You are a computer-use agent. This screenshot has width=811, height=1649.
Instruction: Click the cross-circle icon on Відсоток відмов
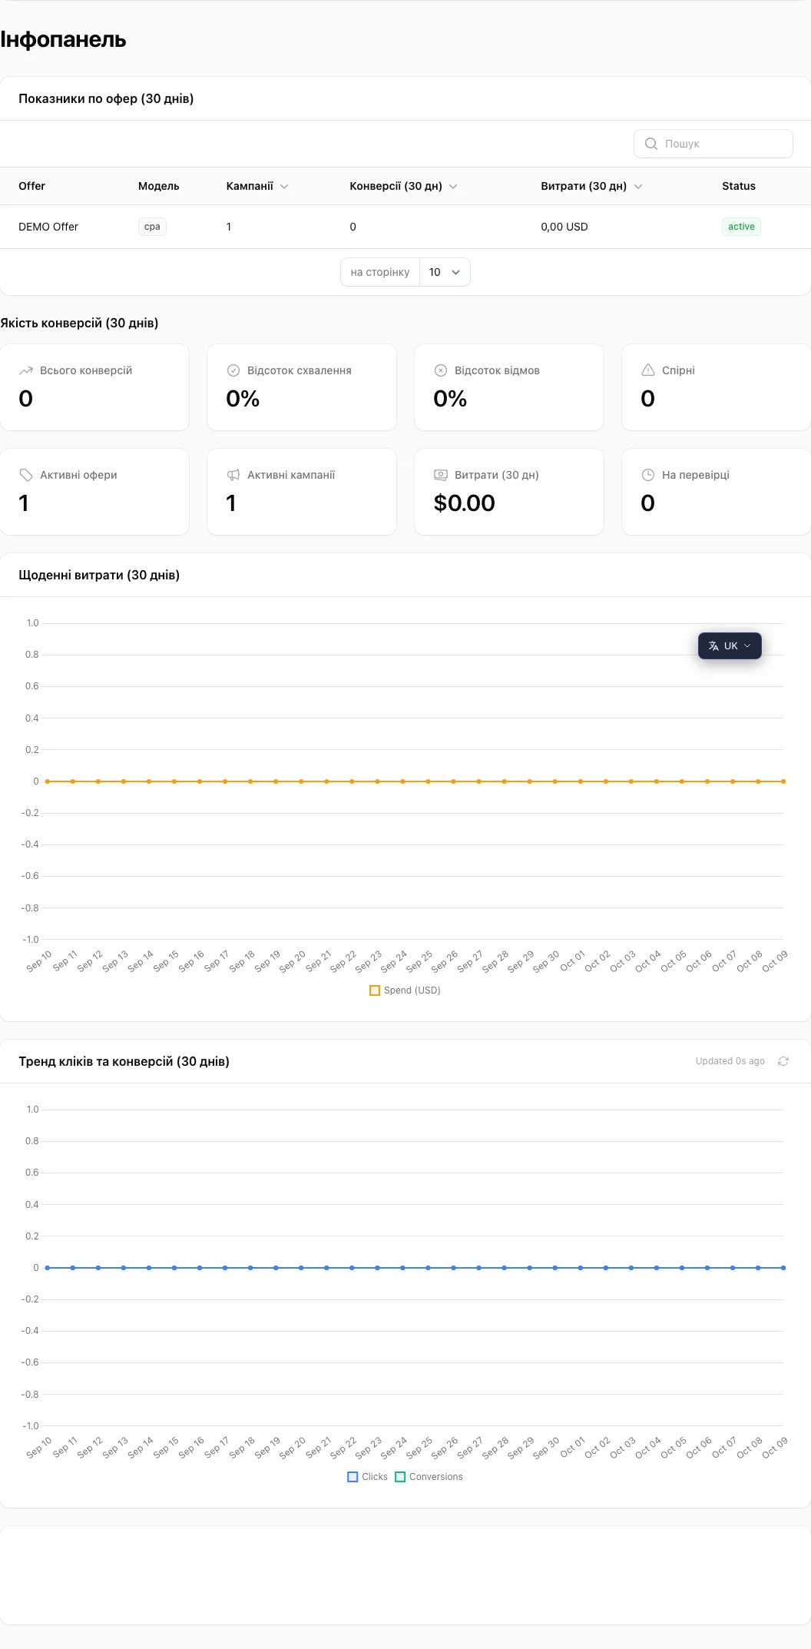(x=441, y=370)
